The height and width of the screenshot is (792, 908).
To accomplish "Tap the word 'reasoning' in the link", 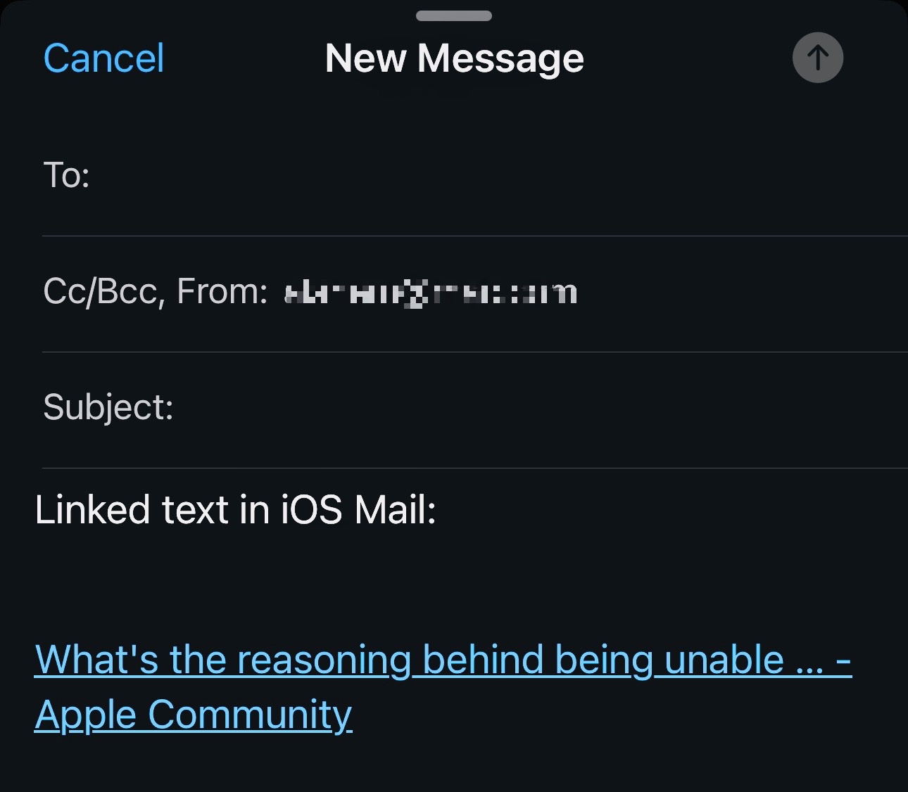I will pyautogui.click(x=324, y=661).
